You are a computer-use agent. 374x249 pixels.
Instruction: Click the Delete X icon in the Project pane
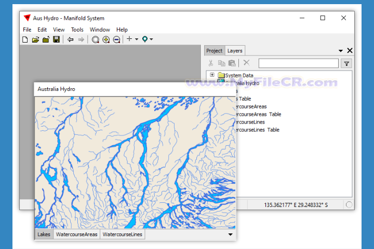(246, 63)
